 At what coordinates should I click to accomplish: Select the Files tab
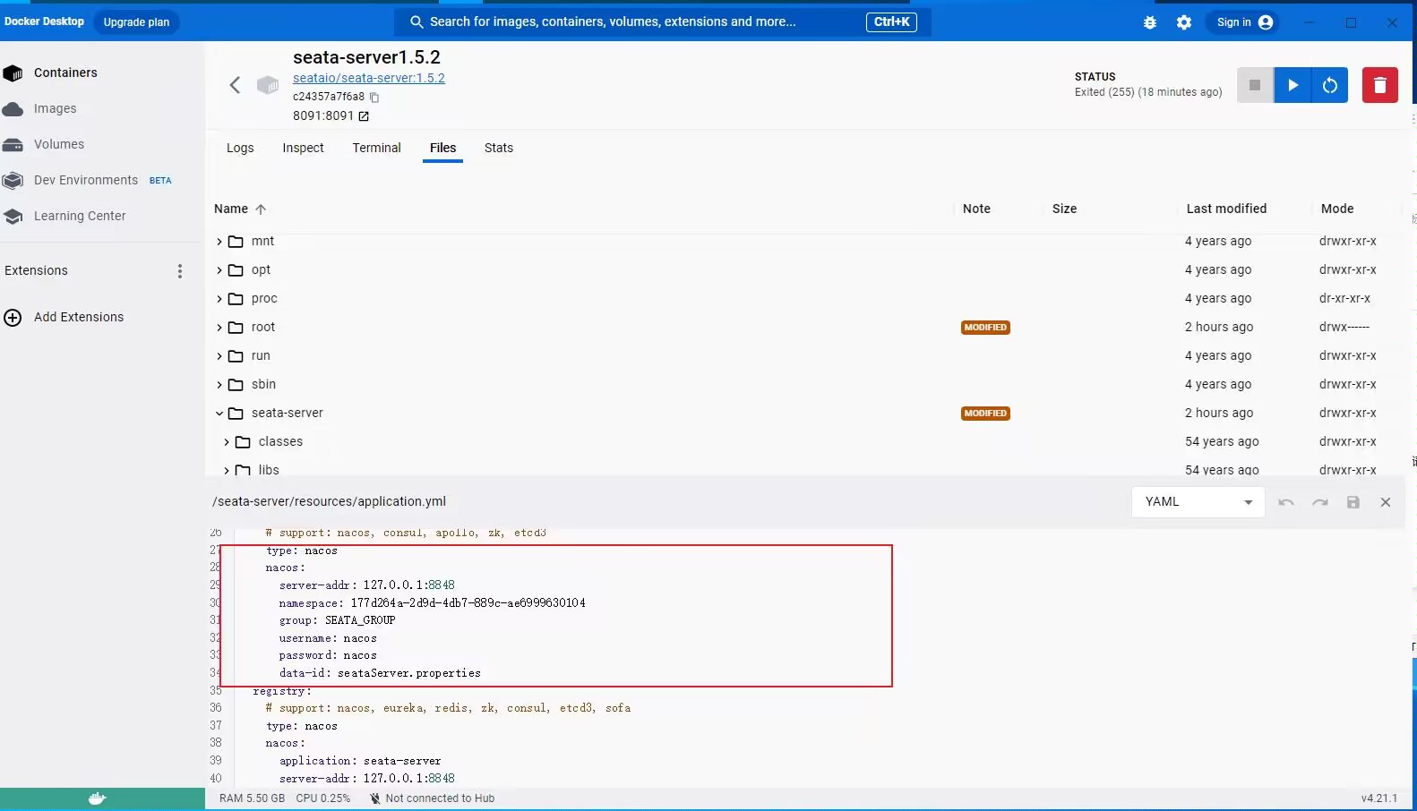442,148
